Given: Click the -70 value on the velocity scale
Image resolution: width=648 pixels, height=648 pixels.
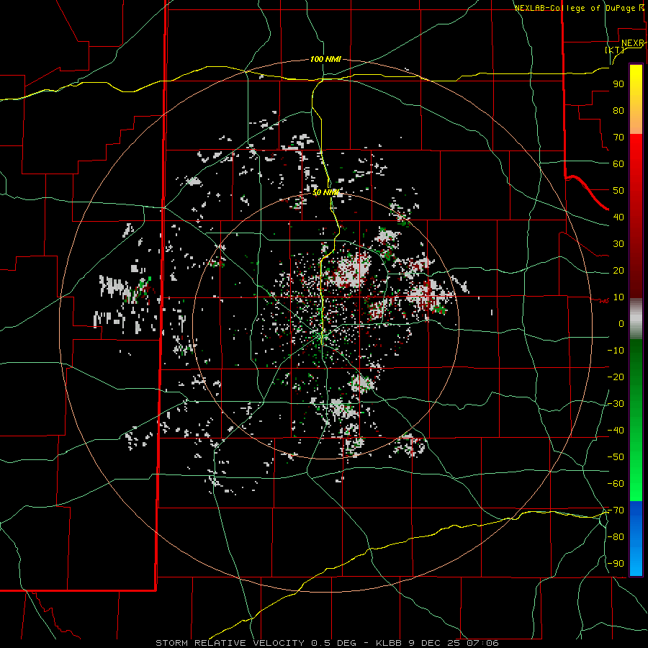Looking at the screenshot, I should [x=616, y=510].
